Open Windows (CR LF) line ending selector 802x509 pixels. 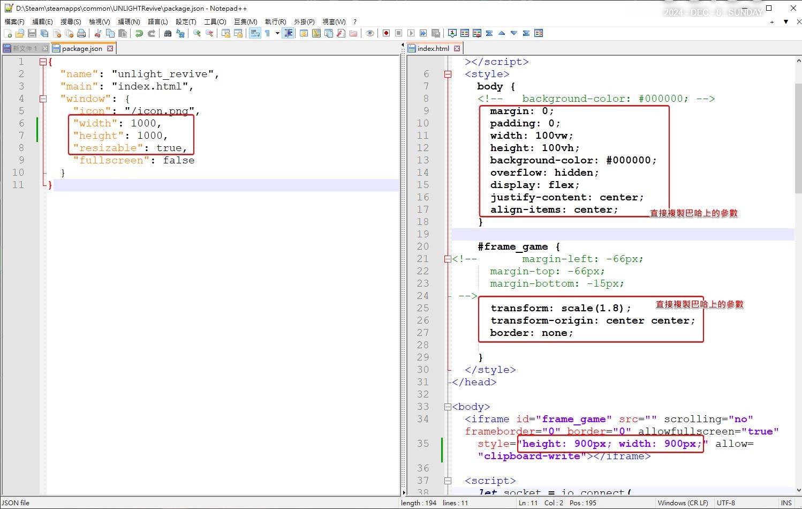683,503
